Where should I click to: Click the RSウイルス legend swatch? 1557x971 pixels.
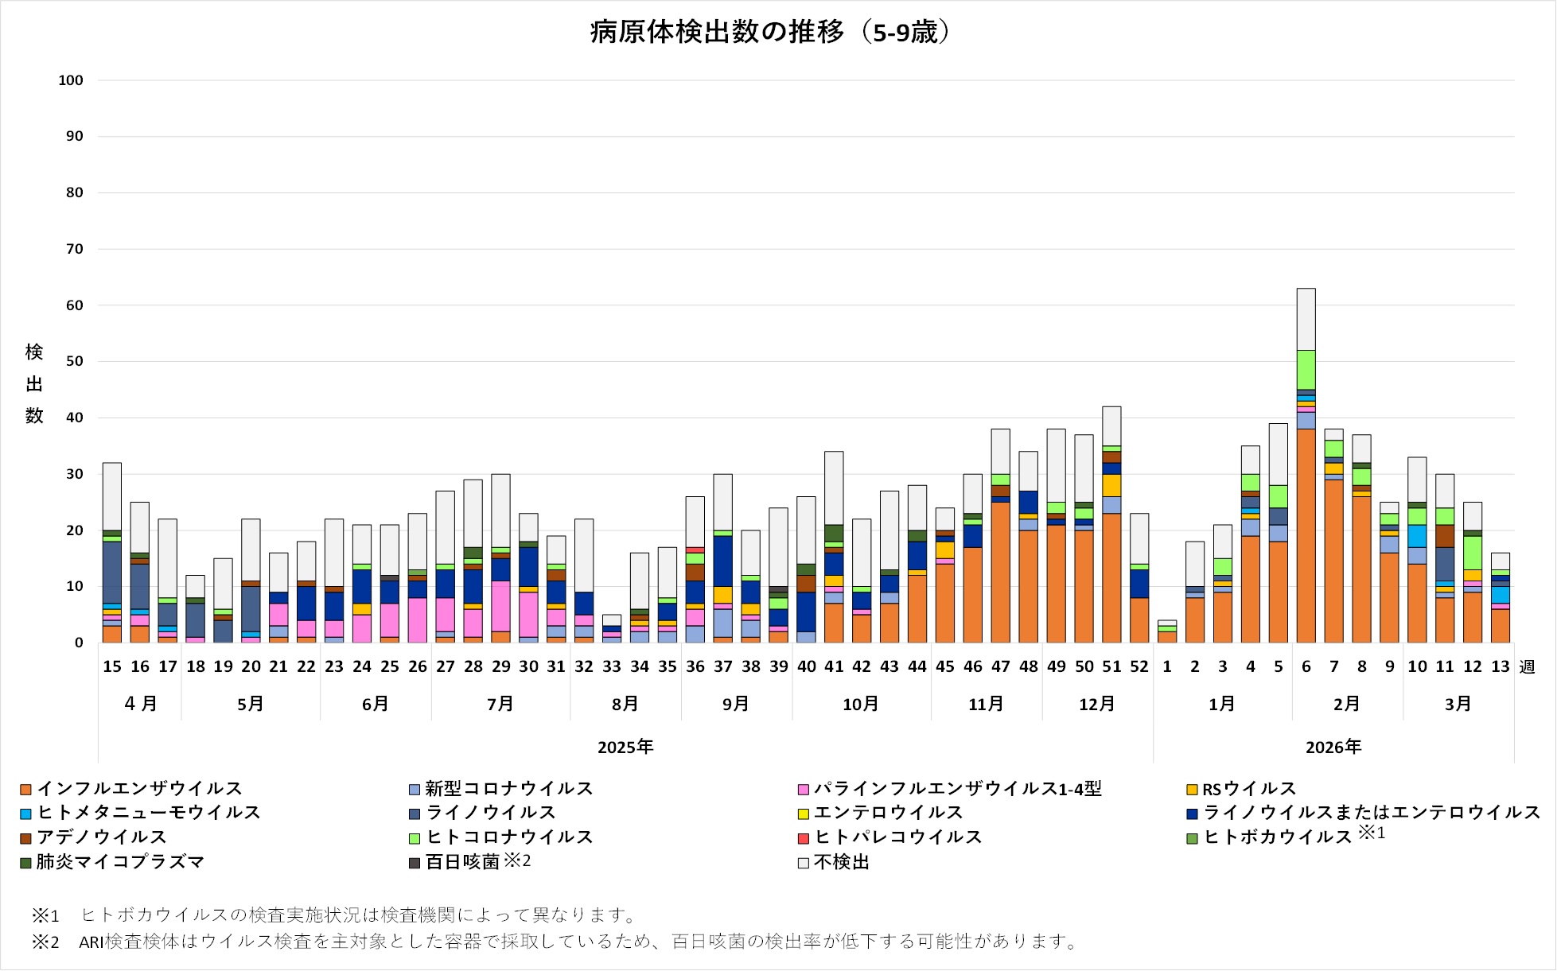click(1192, 790)
